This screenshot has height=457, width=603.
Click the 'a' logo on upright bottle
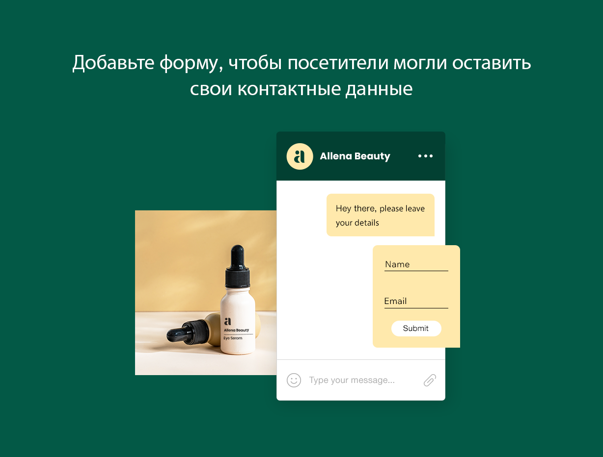[x=227, y=322]
